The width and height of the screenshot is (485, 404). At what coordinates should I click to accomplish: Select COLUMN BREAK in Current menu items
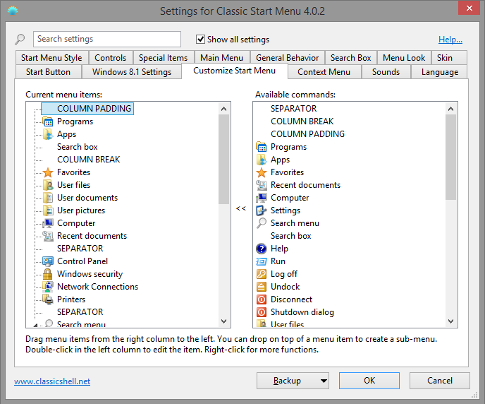[x=88, y=160]
